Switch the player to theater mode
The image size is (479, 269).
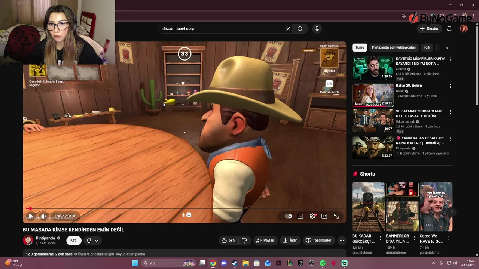pyautogui.click(x=324, y=216)
